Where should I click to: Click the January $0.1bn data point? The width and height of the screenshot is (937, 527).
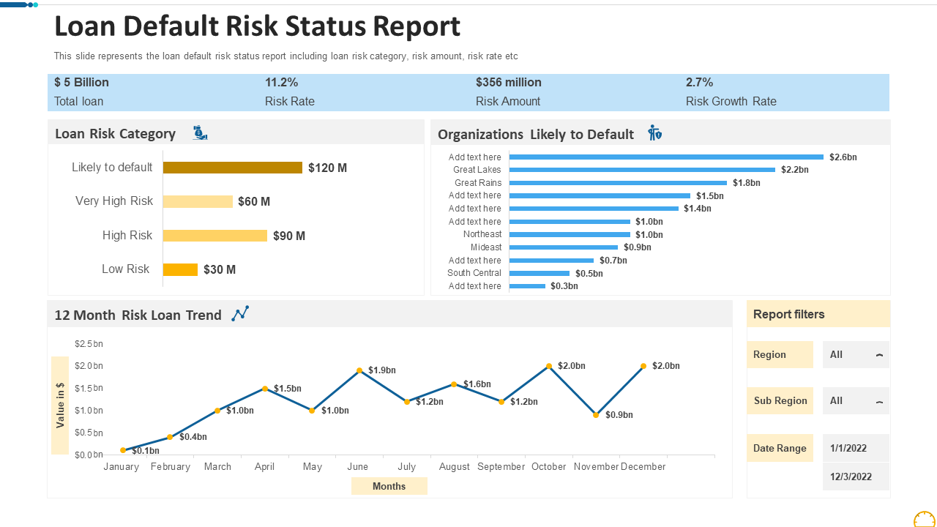coord(123,450)
